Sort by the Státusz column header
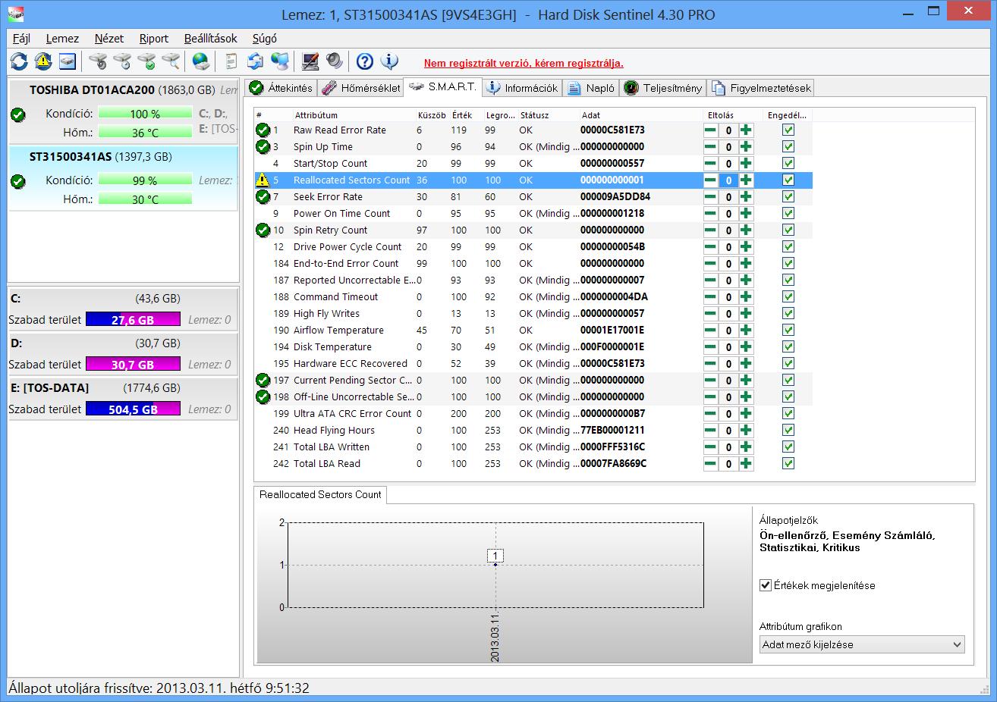 pyautogui.click(x=547, y=115)
